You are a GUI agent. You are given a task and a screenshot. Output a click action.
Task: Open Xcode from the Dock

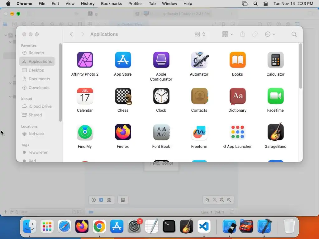[264, 226]
